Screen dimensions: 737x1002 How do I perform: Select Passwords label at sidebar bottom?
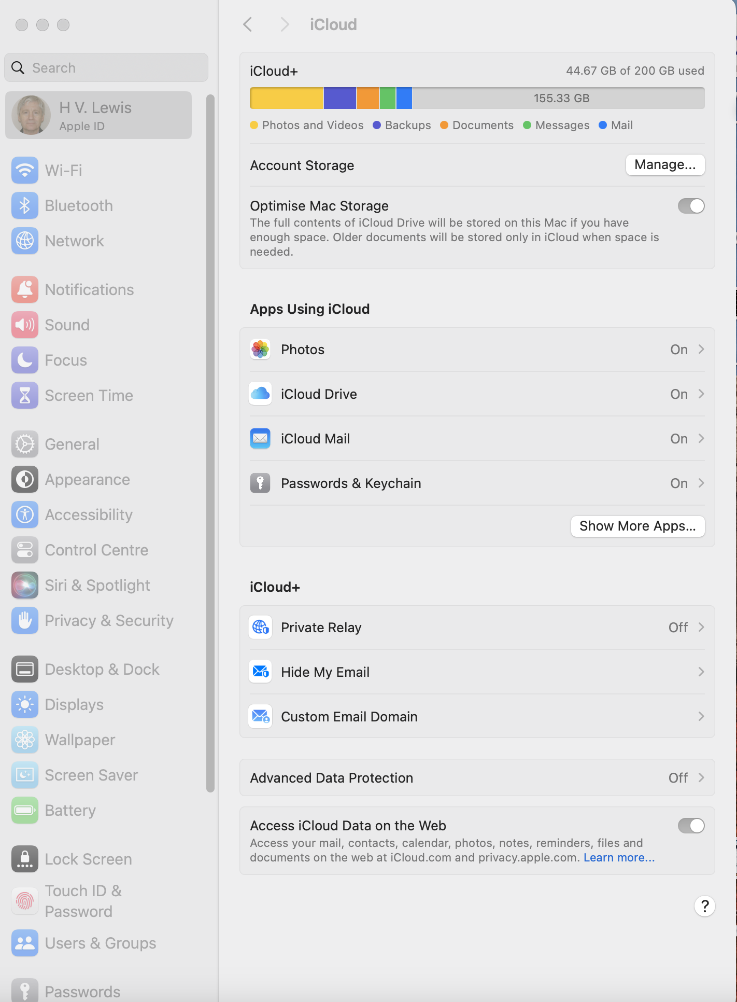coord(82,992)
